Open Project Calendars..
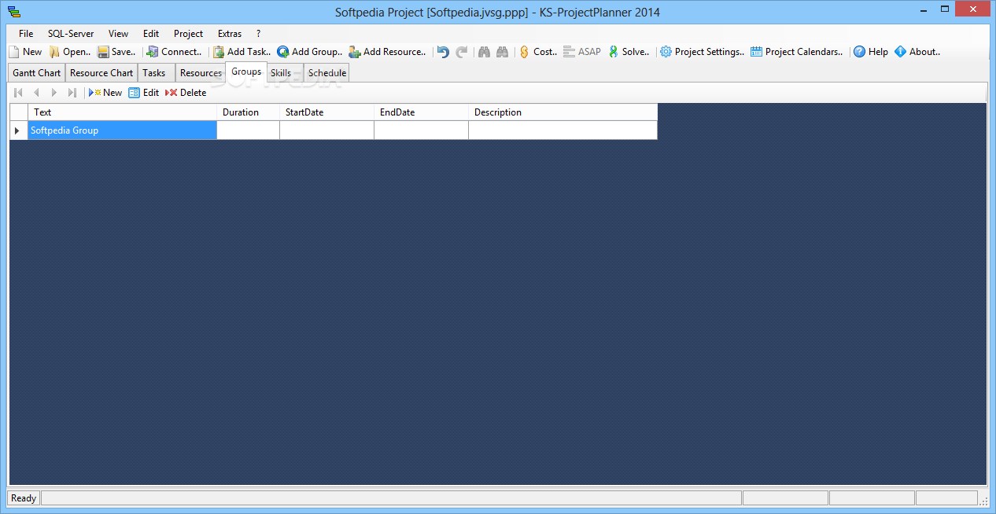This screenshot has width=996, height=514. click(x=796, y=52)
